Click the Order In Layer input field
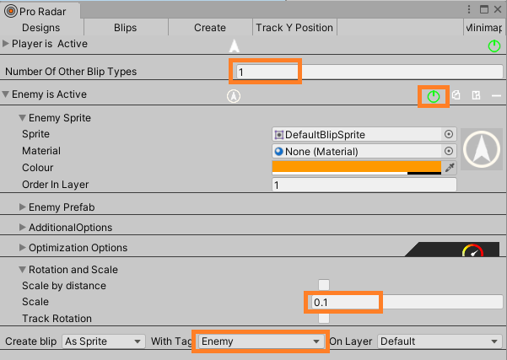Screen dimensions: 507x360 pyautogui.click(x=364, y=185)
